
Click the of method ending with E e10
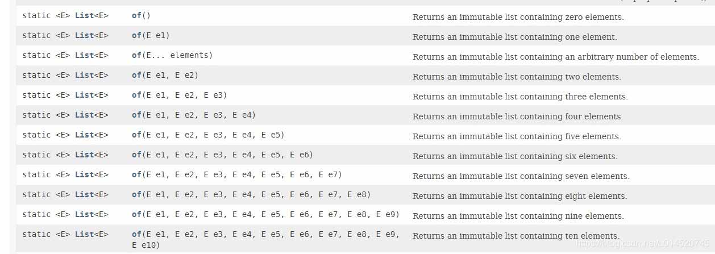tap(136, 235)
